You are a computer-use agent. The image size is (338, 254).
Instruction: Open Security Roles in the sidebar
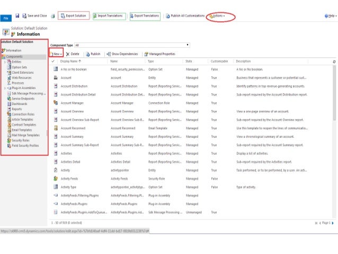[21, 140]
